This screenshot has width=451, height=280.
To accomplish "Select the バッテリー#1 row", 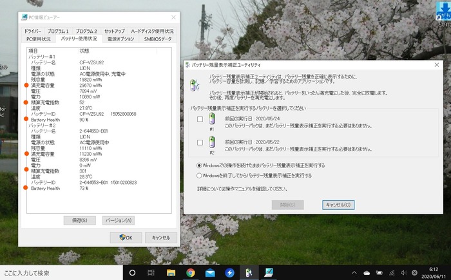I will pos(42,57).
